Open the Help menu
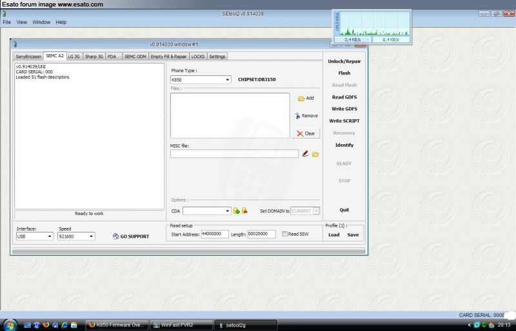Viewport: 516px width, 331px height. click(x=61, y=22)
